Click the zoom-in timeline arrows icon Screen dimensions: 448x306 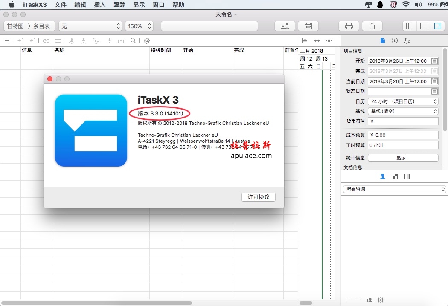point(317,41)
